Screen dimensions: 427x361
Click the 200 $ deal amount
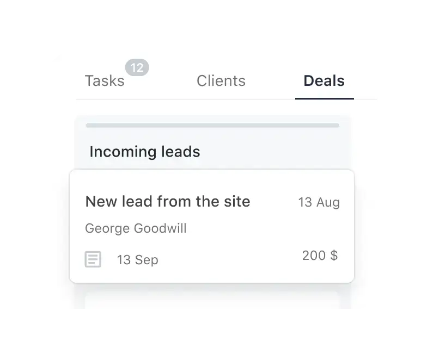coord(320,256)
